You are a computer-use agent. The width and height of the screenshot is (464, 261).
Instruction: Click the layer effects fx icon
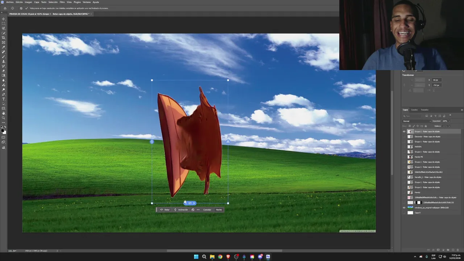click(x=433, y=250)
